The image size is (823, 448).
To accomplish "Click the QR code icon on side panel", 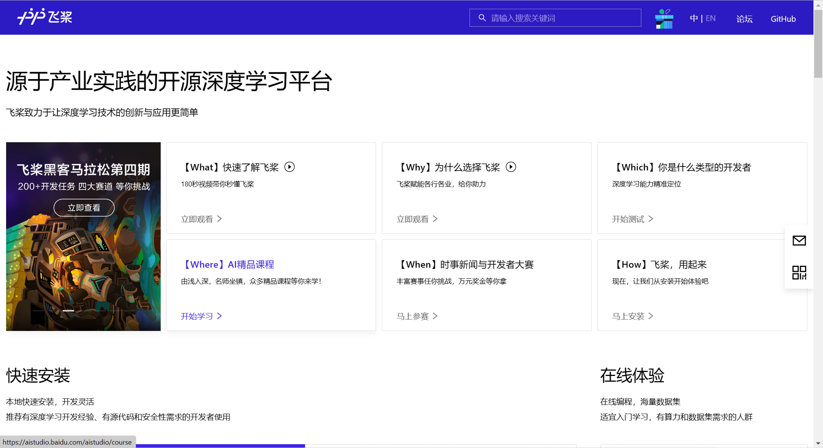I will [799, 273].
